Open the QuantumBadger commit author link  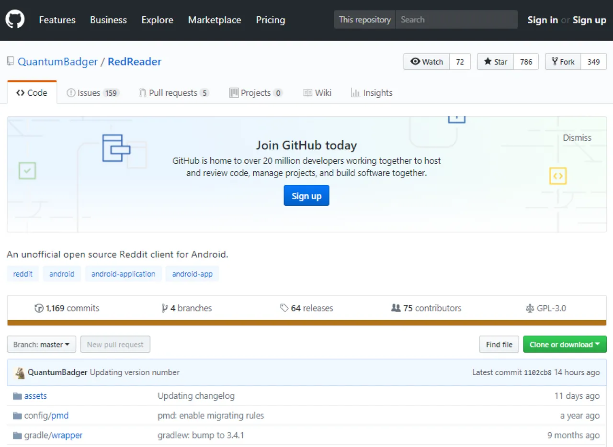tap(58, 372)
